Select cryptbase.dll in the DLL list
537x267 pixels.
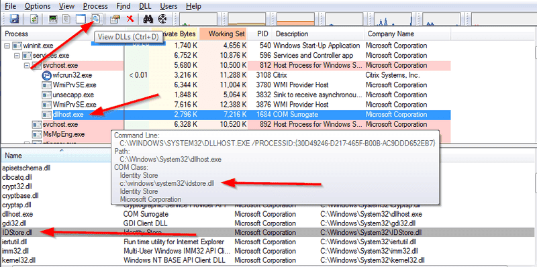pos(20,196)
